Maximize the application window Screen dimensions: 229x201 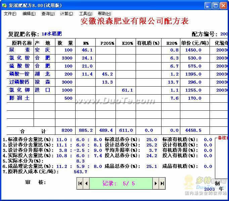pos(216,6)
